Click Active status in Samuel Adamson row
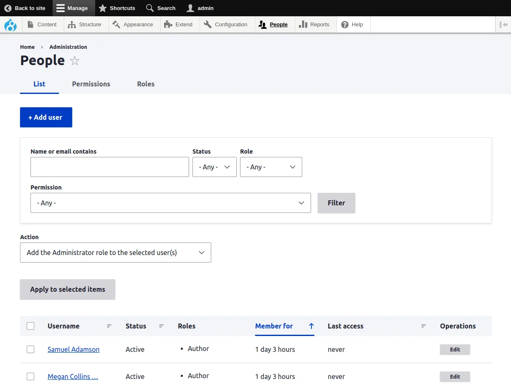 pos(135,349)
